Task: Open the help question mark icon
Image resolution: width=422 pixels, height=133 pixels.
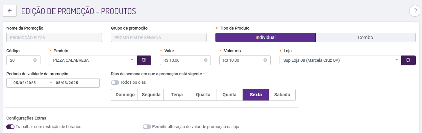Action: pos(414,11)
